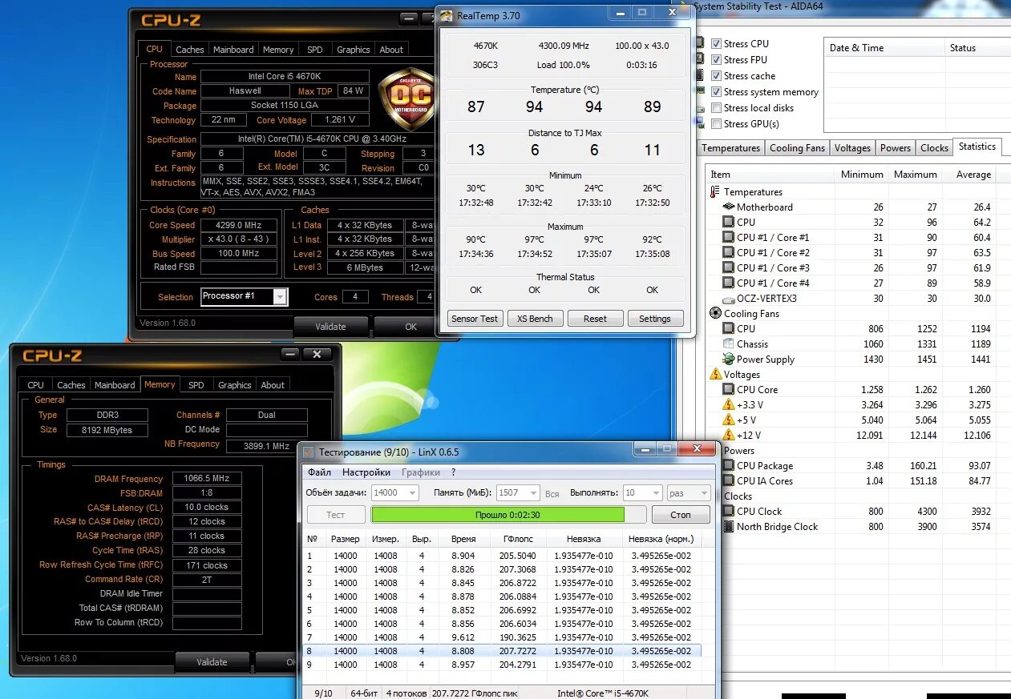The width and height of the screenshot is (1011, 699).
Task: Switch to the Temperatures tab in AIDA64
Action: tap(730, 148)
